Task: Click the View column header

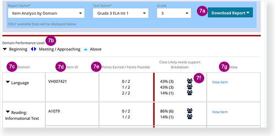Action: pyautogui.click(x=234, y=67)
